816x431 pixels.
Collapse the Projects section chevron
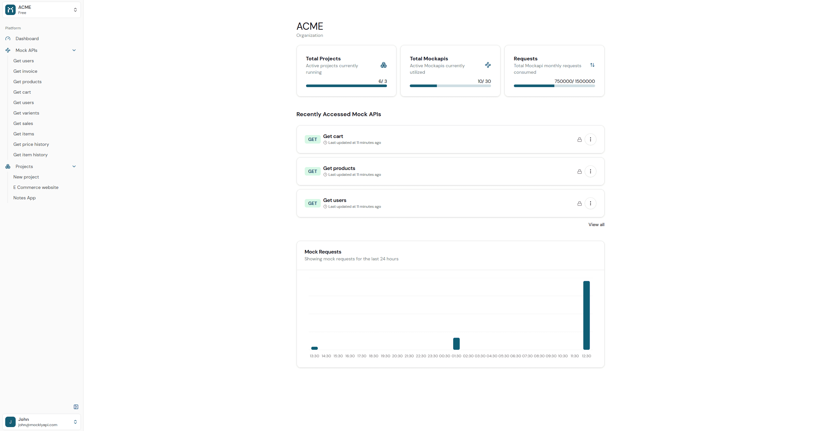click(x=74, y=166)
